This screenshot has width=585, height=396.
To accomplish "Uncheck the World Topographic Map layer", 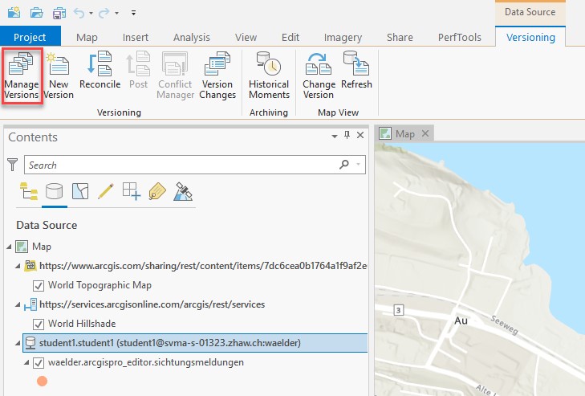I will click(x=38, y=285).
